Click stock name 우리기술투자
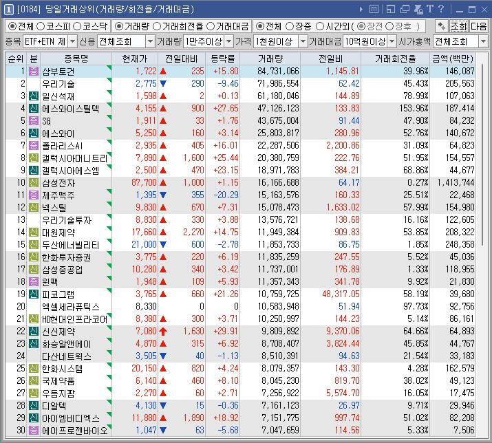492x443 pixels. pyautogui.click(x=67, y=220)
